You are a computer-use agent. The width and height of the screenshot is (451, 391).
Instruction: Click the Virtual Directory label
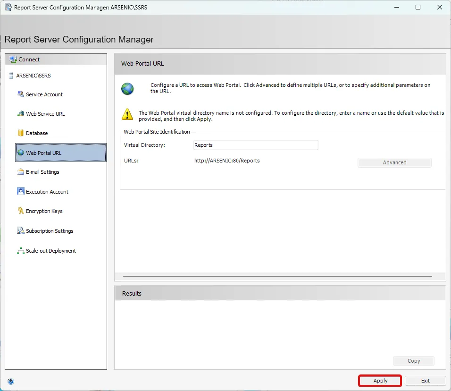click(x=144, y=145)
